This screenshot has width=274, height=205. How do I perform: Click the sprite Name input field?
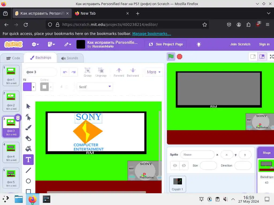pos(197,155)
